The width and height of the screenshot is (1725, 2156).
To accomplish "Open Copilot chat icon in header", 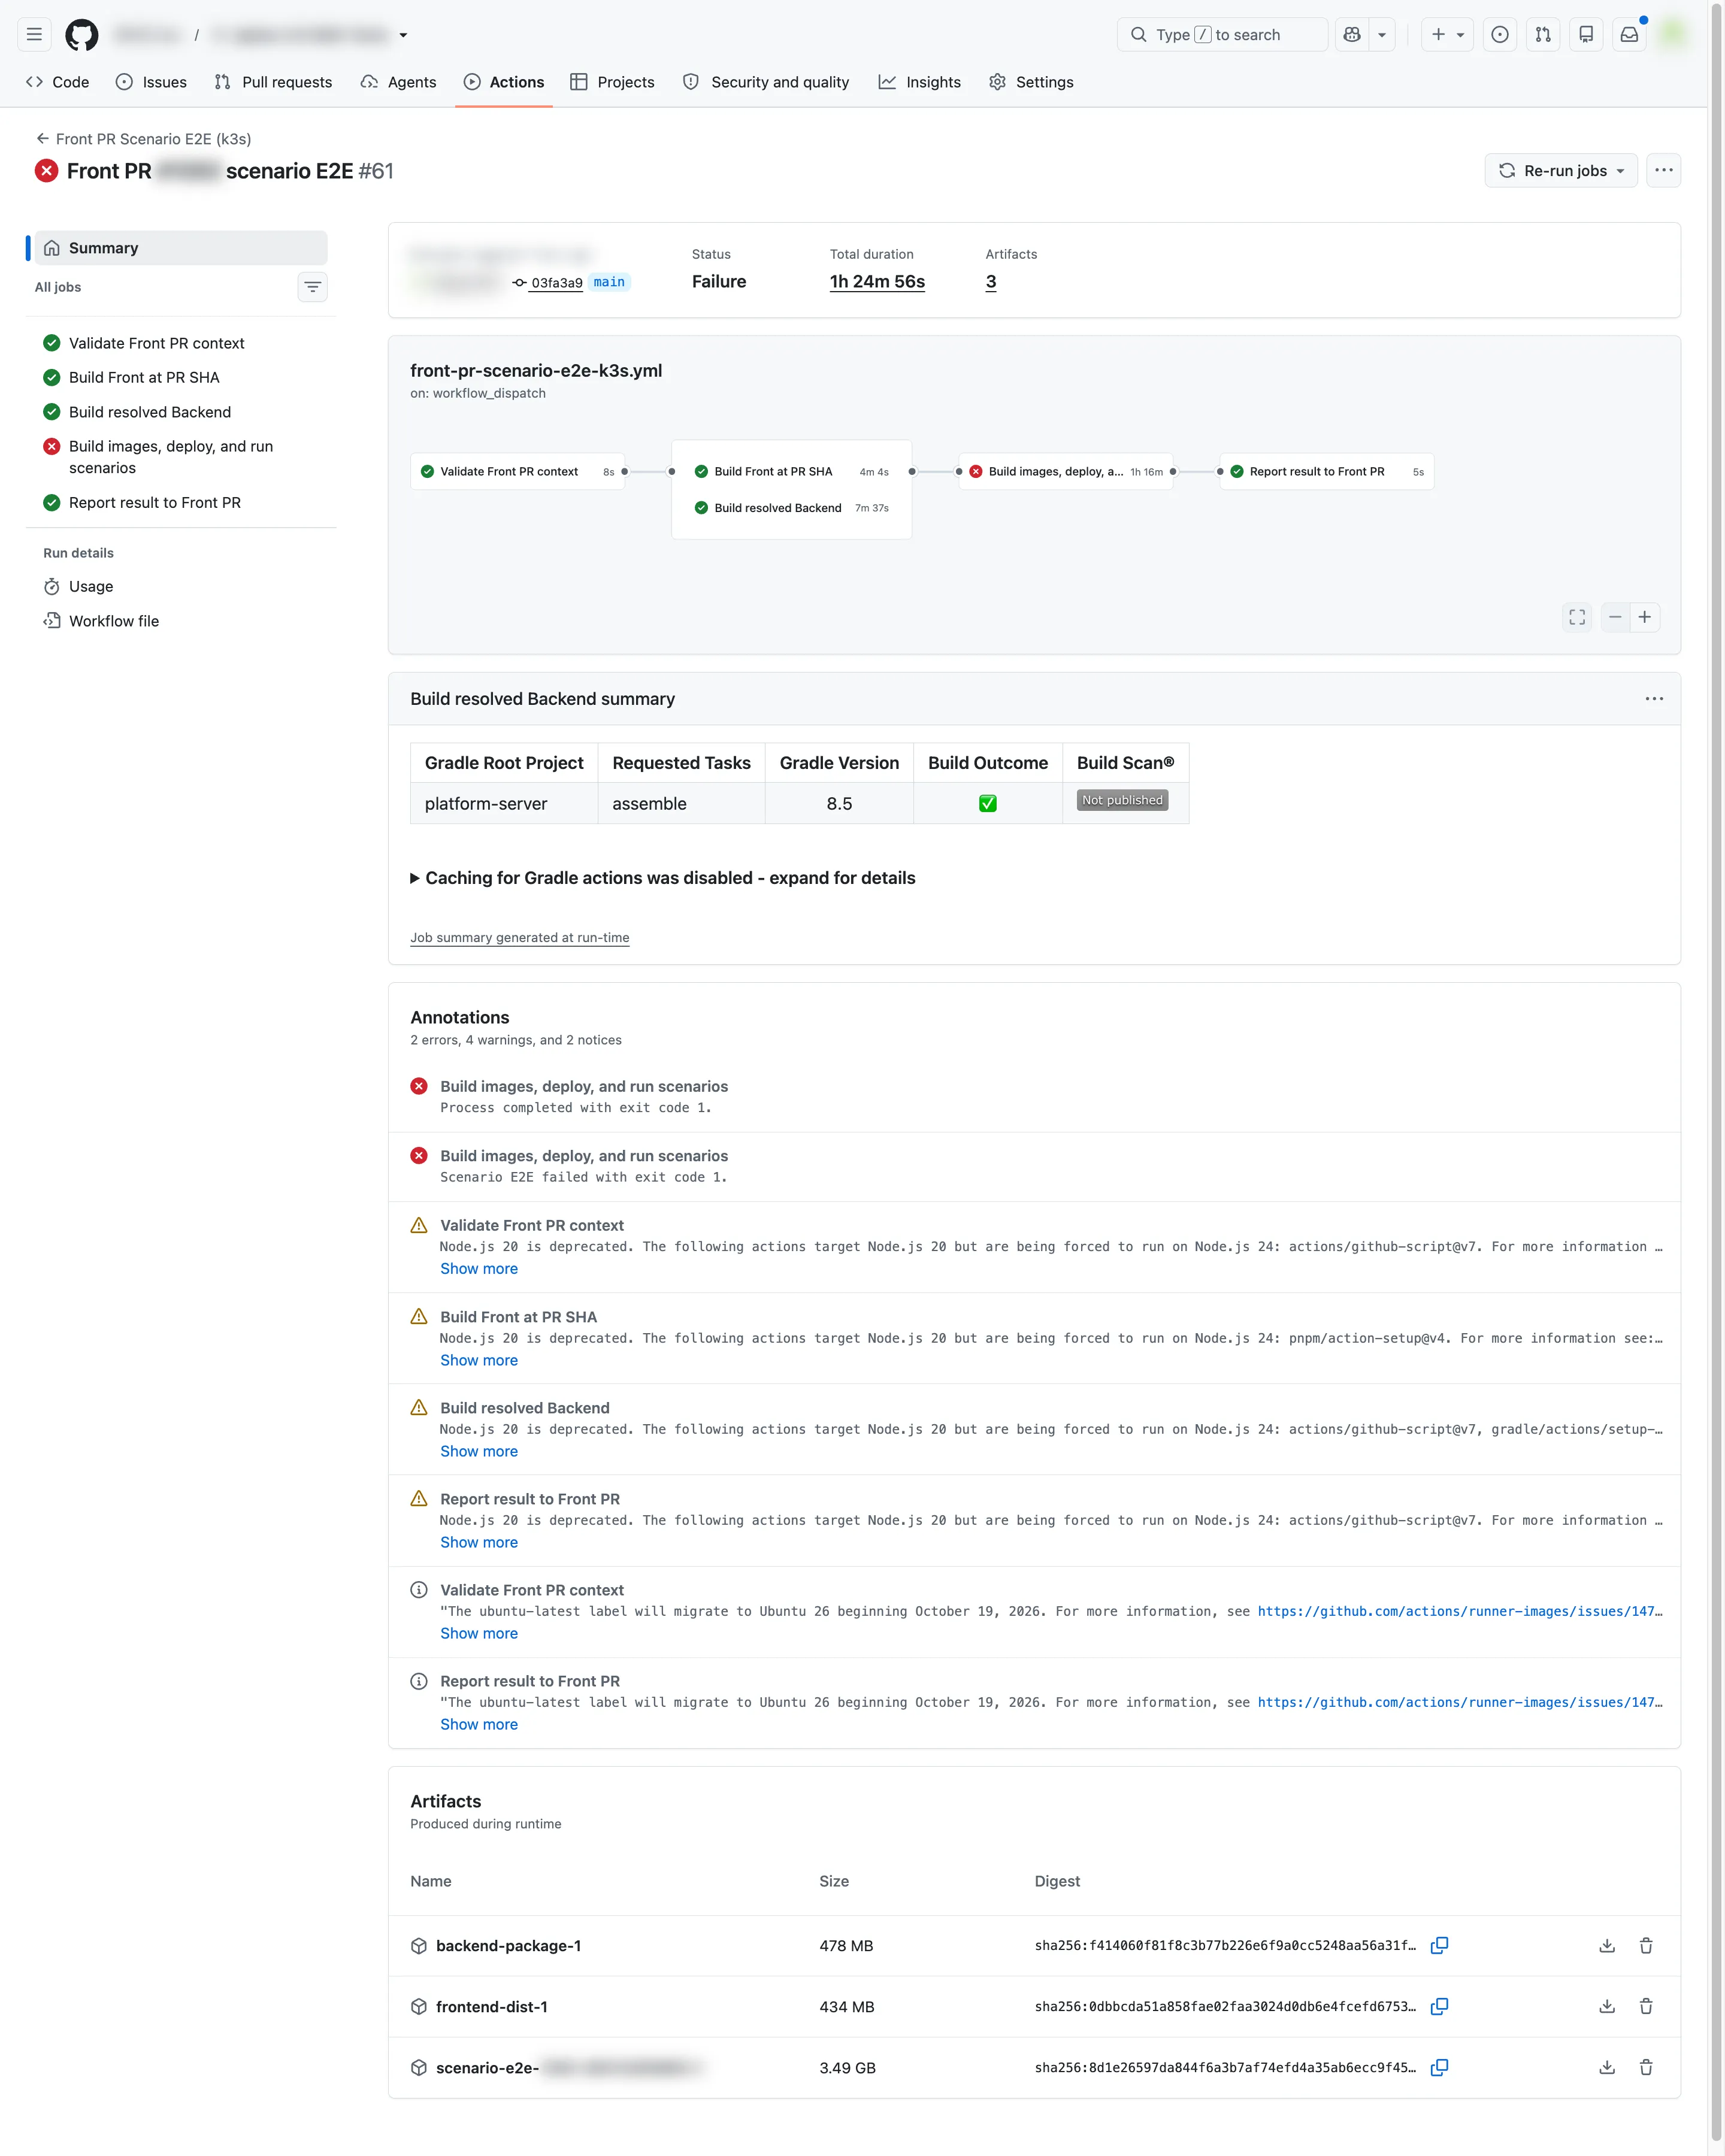I will [x=1352, y=35].
